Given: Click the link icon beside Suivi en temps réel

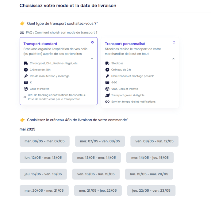Looking at the screenshot, I should click(x=107, y=102).
